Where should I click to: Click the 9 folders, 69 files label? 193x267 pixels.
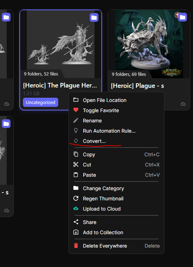[129, 74]
